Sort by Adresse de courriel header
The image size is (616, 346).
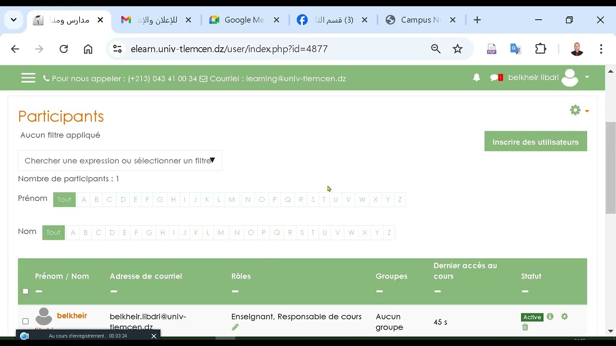[x=146, y=276]
